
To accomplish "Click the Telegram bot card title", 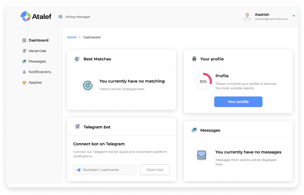I will click(97, 127).
